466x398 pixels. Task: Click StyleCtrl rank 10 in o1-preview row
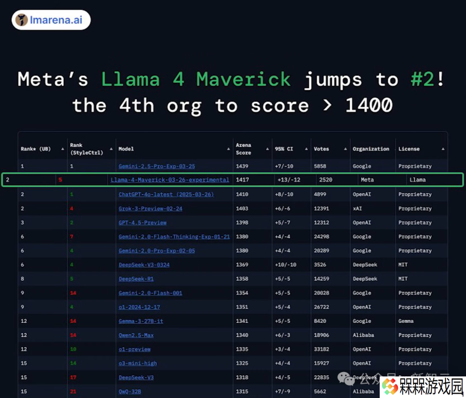pos(73,349)
